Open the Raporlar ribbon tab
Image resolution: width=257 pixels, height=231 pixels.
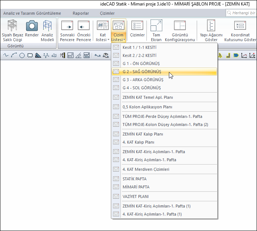click(x=81, y=13)
